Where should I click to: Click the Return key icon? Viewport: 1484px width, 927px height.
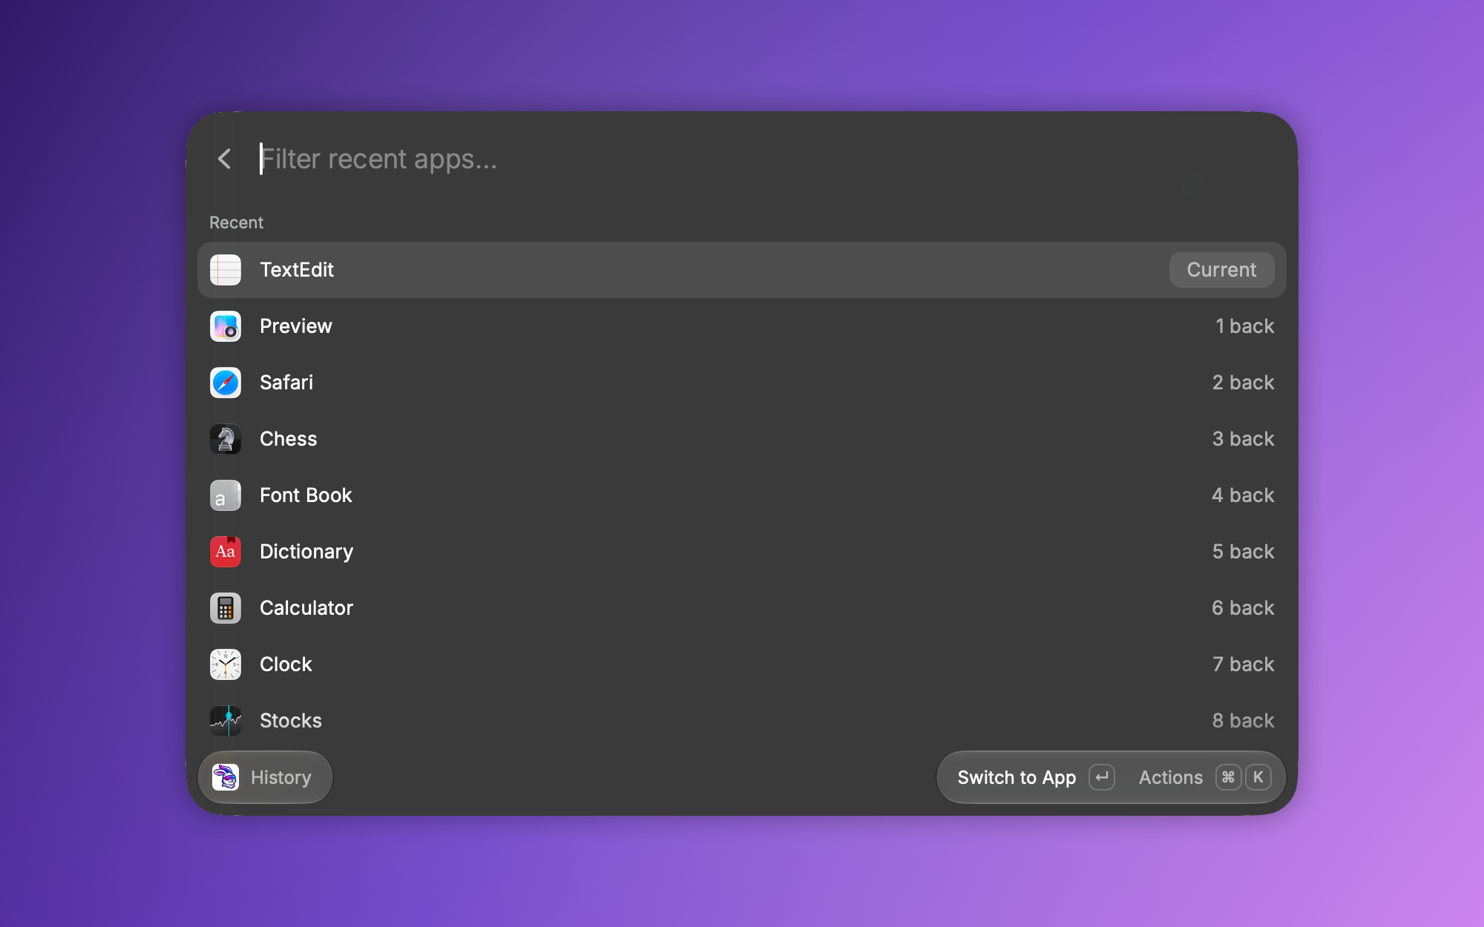1102,777
